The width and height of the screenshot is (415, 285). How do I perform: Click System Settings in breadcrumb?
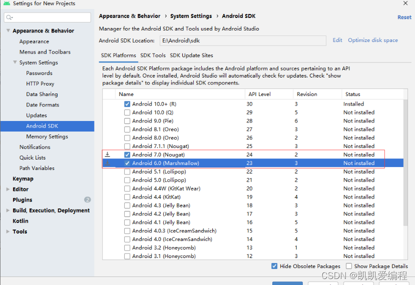[191, 16]
